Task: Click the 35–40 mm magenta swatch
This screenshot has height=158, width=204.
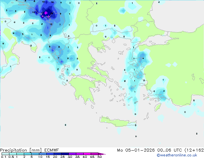Action: pos(79,154)
